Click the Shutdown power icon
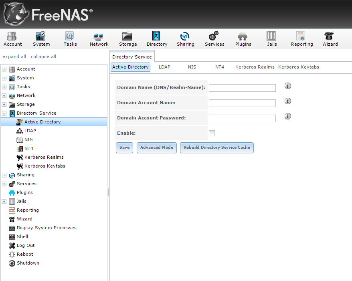Viewport: 352px width, 281px height. tap(12, 263)
